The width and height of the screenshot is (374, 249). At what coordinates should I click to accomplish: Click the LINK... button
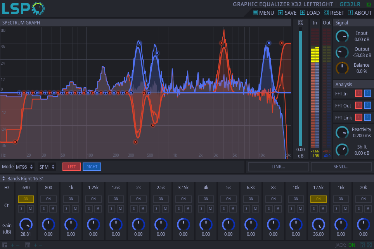278,167
